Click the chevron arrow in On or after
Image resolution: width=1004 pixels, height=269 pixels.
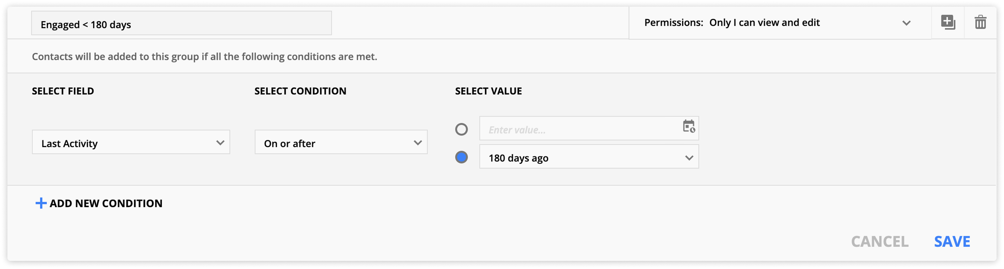coord(417,143)
